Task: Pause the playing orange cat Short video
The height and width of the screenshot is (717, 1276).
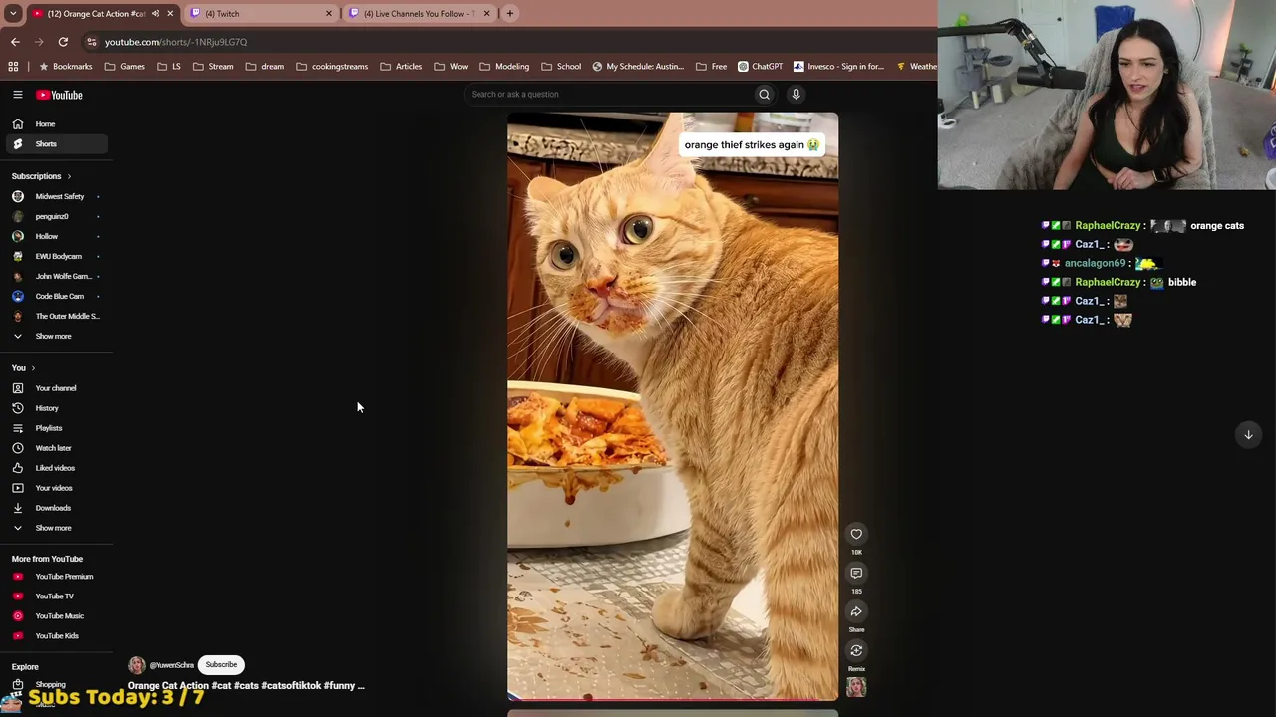Action: tap(673, 406)
